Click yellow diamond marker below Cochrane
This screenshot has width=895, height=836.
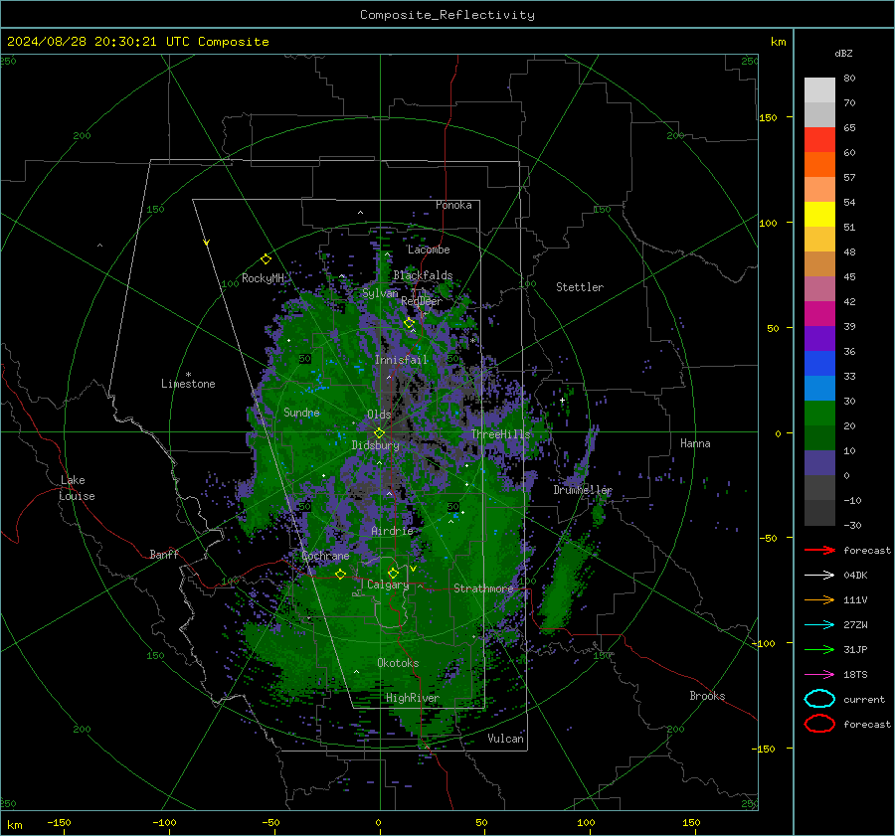[341, 574]
